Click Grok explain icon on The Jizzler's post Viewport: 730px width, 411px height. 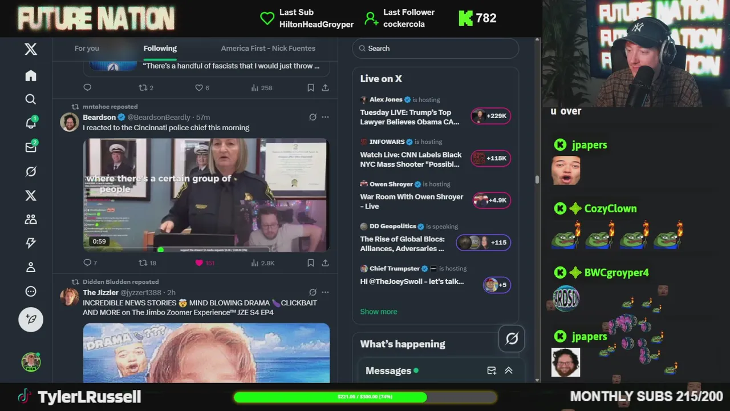pos(313,292)
